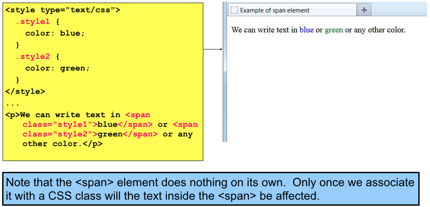Click the blue word 'blue' in the browser page
This screenshot has width=430, height=207.
click(x=306, y=30)
